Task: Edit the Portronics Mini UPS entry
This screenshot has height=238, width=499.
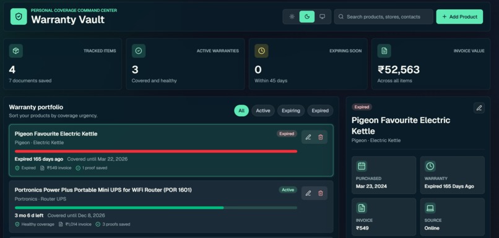Action: pos(308,193)
